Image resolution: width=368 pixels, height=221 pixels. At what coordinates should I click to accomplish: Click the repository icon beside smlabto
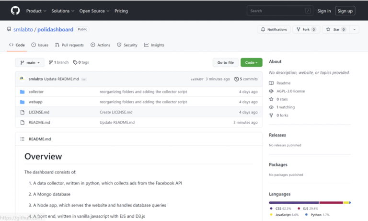pos(9,29)
